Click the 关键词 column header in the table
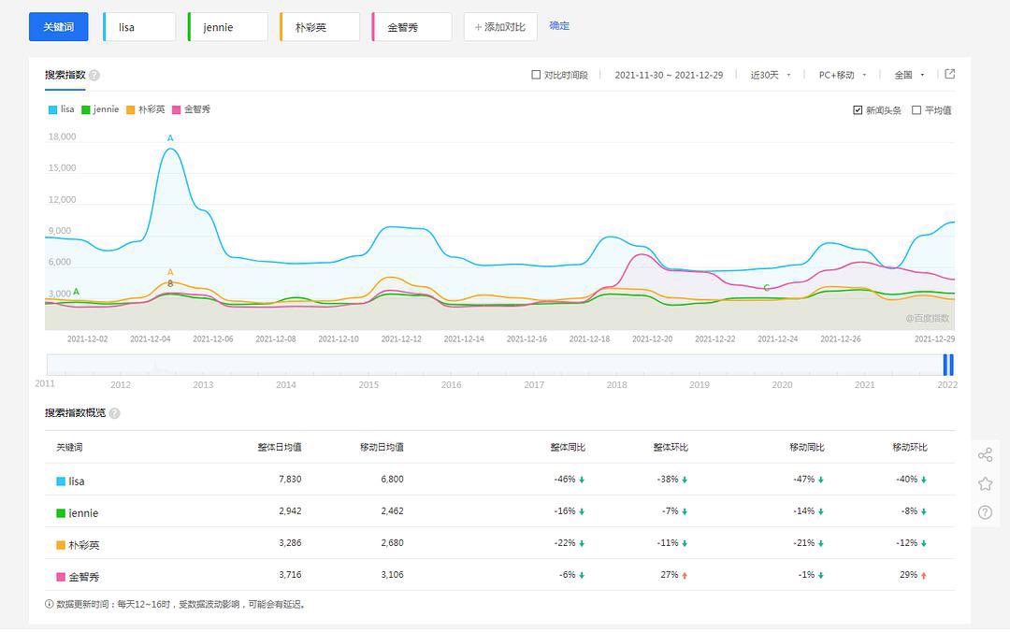The width and height of the screenshot is (1010, 632). point(69,447)
